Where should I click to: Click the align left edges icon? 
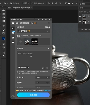(49, 3)
